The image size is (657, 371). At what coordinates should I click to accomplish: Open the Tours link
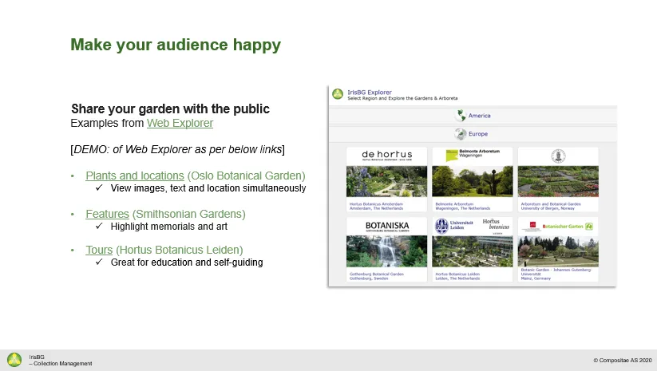(x=99, y=250)
